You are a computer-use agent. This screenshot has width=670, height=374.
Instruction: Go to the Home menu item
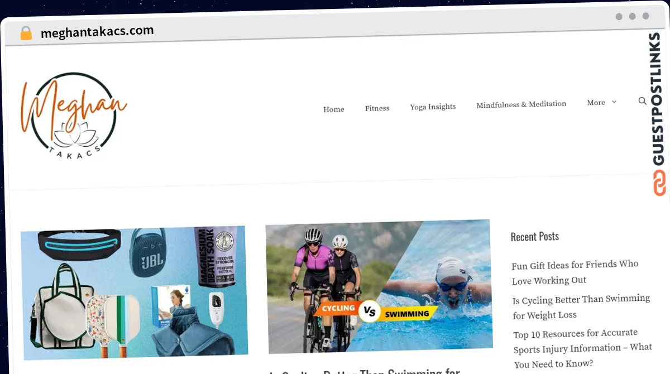pos(333,109)
